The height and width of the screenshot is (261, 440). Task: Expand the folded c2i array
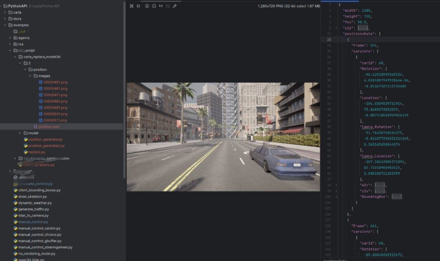pos(363,28)
